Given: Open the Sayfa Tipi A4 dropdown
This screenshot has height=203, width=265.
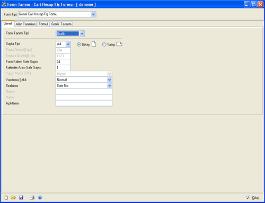Looking at the screenshot, I should 68,44.
